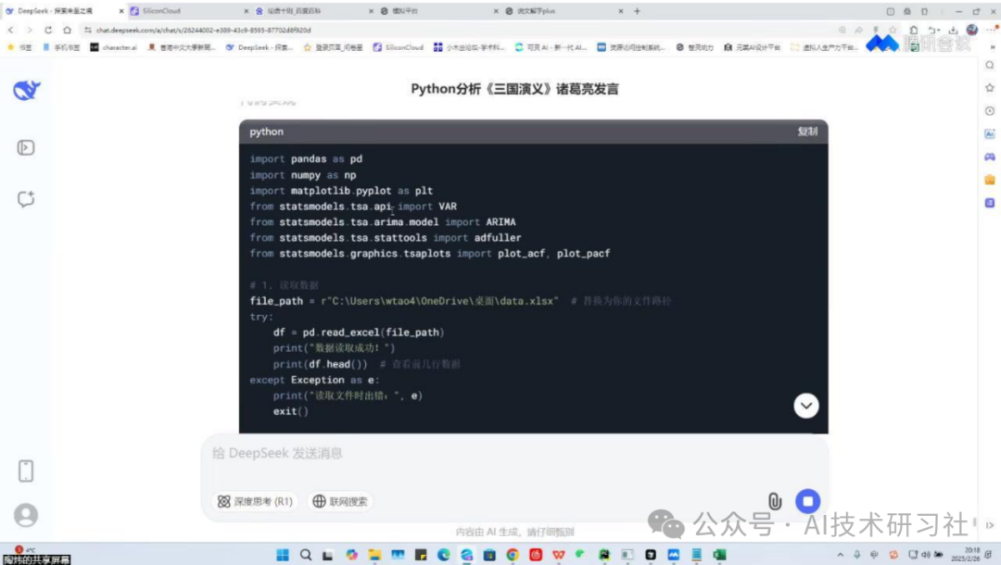
Task: Open the browser sidebar search icon
Action: pyautogui.click(x=990, y=66)
